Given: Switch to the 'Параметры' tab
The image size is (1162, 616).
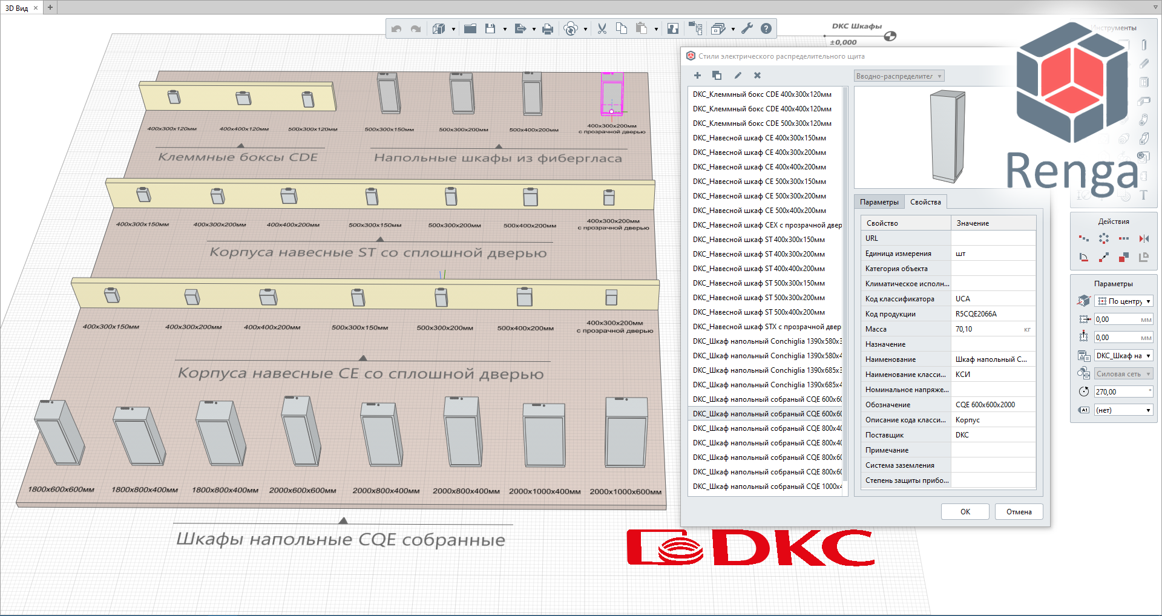Looking at the screenshot, I should coord(879,202).
